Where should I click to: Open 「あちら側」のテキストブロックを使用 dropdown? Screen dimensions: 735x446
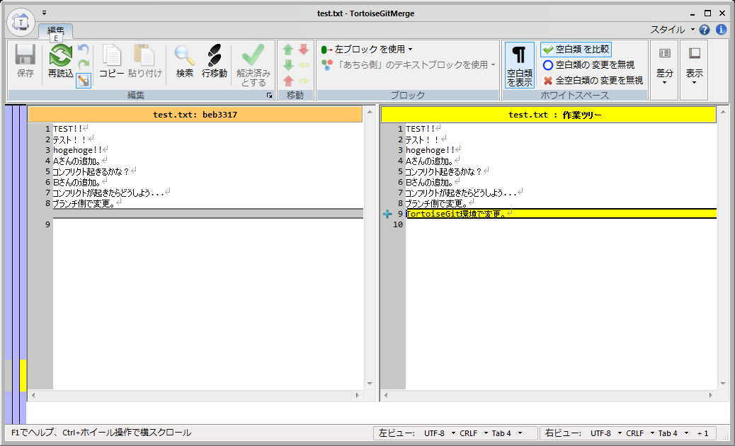point(408,64)
